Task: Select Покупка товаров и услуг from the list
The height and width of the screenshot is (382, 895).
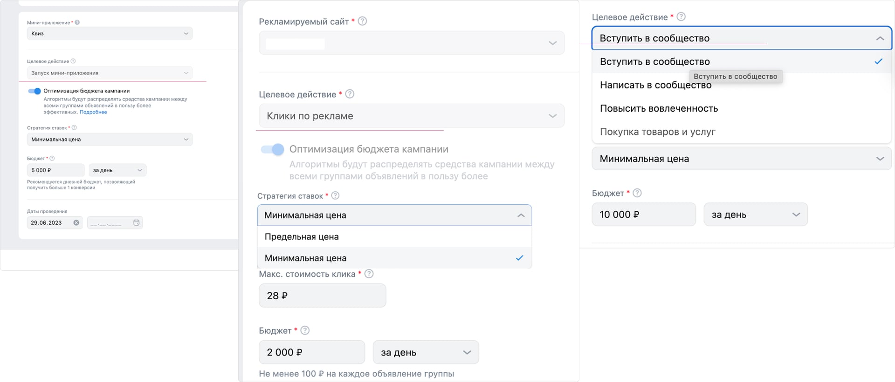Action: [x=658, y=132]
